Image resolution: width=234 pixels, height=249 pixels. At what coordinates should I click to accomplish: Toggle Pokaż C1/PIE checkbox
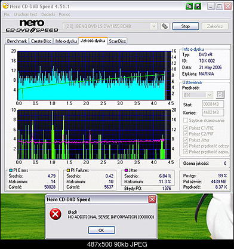point(186,128)
